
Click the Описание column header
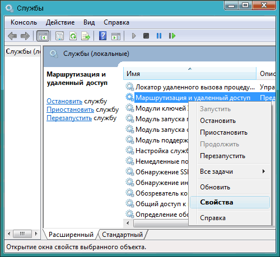[x=267, y=74]
